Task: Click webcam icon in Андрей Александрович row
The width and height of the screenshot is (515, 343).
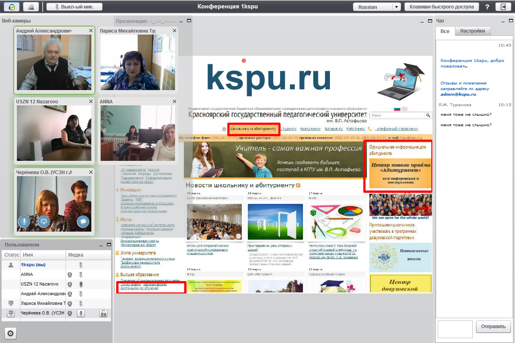Action: (x=70, y=294)
